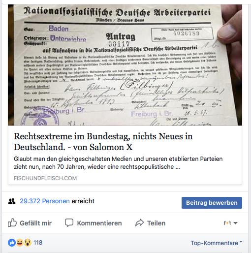Click the small page identity icon

pos(227,223)
